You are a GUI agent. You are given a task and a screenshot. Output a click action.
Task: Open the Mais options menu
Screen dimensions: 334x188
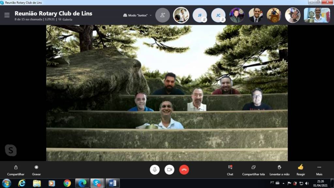click(319, 170)
